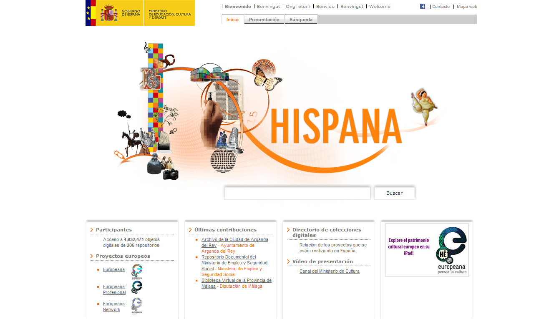This screenshot has width=559, height=319.
Task: Open the Europeana Network link
Action: click(x=114, y=307)
